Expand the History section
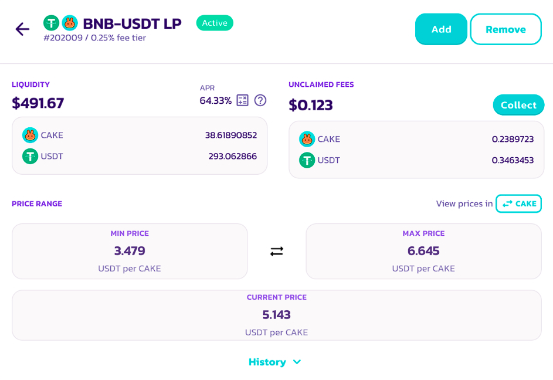Image resolution: width=553 pixels, height=380 pixels. (267, 362)
